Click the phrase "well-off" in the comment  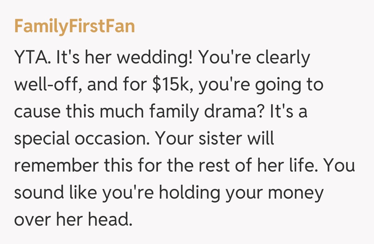(x=47, y=85)
